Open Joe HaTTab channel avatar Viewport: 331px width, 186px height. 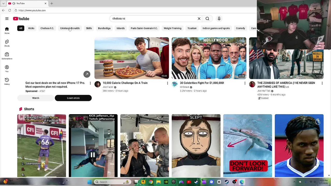(x=252, y=84)
